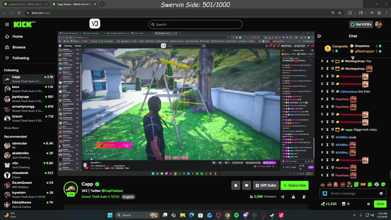Show hidden system tray icons chevron

[x=354, y=215]
